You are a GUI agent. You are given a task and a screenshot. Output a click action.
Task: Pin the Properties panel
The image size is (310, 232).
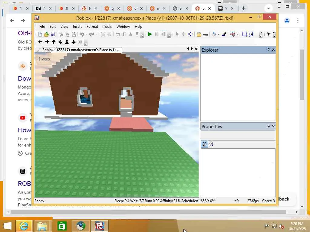[269, 126]
